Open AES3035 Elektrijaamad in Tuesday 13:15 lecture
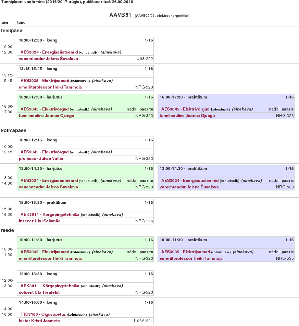 (x=45, y=81)
